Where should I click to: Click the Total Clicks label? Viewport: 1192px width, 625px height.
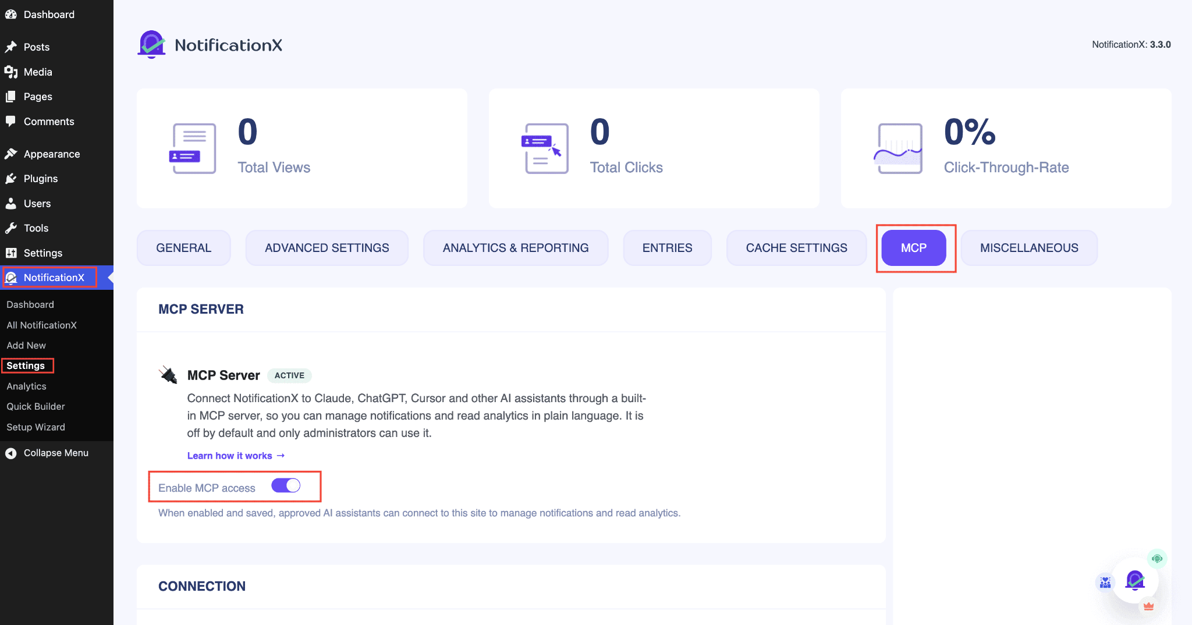[x=626, y=168]
